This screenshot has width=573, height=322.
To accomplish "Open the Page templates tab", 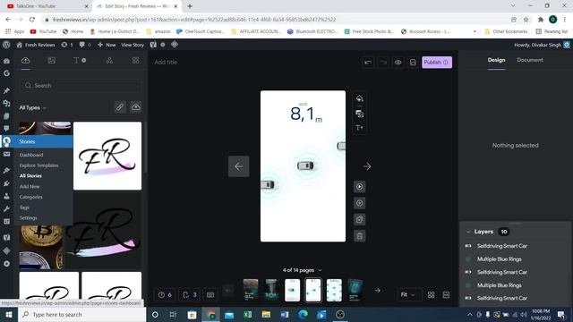I will click(x=135, y=61).
